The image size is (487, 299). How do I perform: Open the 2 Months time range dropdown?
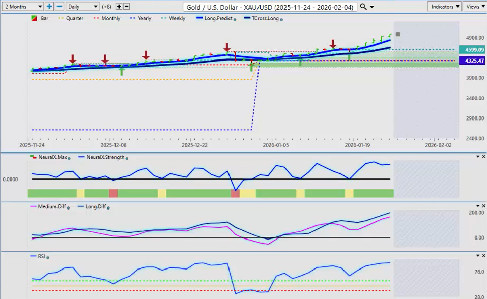pos(22,7)
